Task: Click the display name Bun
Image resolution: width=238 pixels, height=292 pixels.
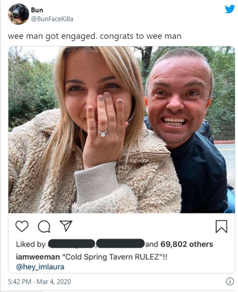Action: (x=37, y=10)
